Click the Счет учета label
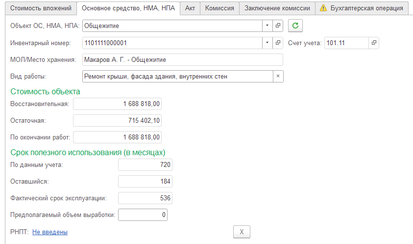The width and height of the screenshot is (413, 244). pyautogui.click(x=305, y=43)
